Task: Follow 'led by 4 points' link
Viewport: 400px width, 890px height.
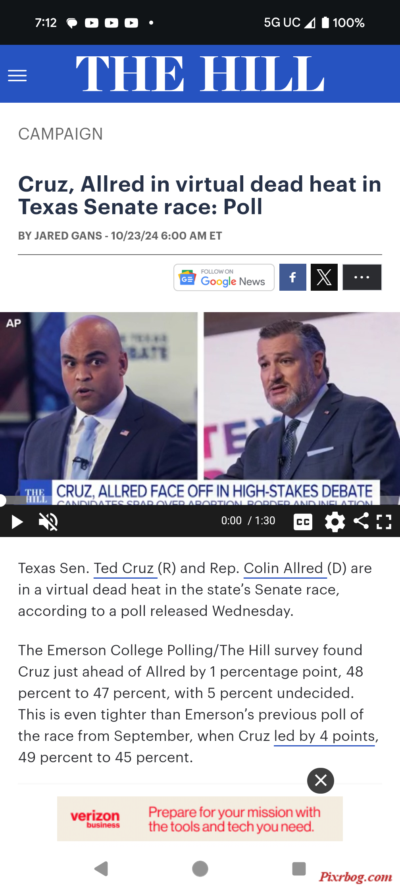Action: 324,736
